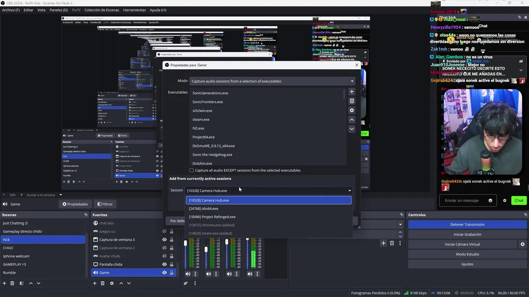Move scene down in Escenas
529x297 pixels.
point(38,283)
